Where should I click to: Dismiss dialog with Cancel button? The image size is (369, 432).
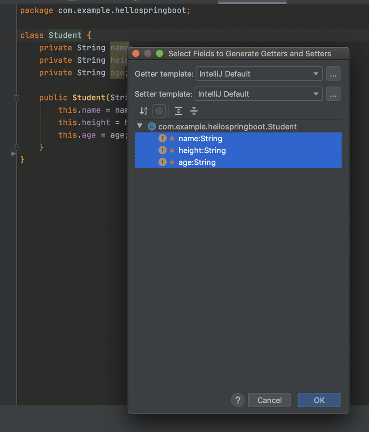[x=269, y=400]
